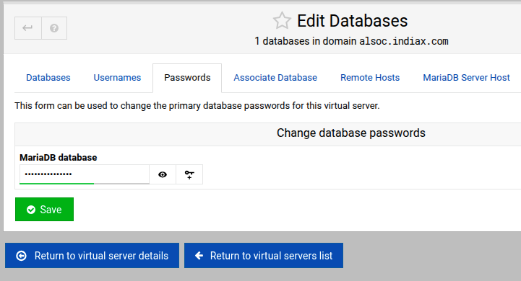Return to virtual servers list
The height and width of the screenshot is (281, 521).
[x=264, y=256]
